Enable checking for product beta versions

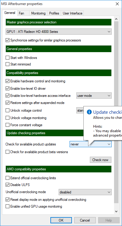(x=7, y=152)
